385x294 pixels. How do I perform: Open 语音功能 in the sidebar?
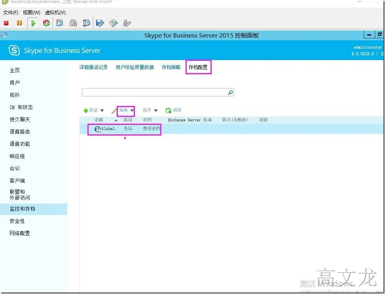[20, 144]
